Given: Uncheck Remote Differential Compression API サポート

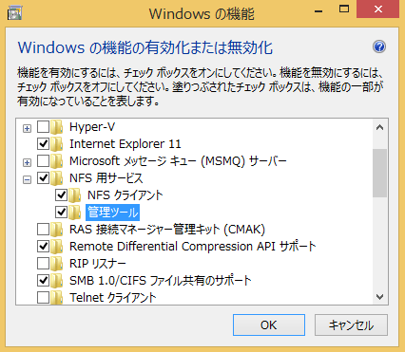Looking at the screenshot, I should [43, 247].
